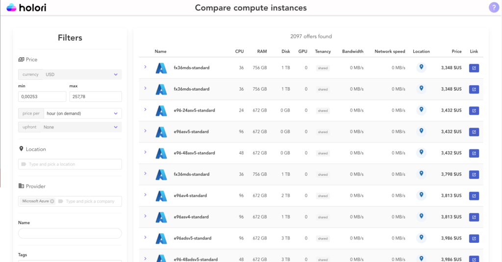The height and width of the screenshot is (262, 502).
Task: Click location pin for e96asv5-standard
Action: [421, 131]
